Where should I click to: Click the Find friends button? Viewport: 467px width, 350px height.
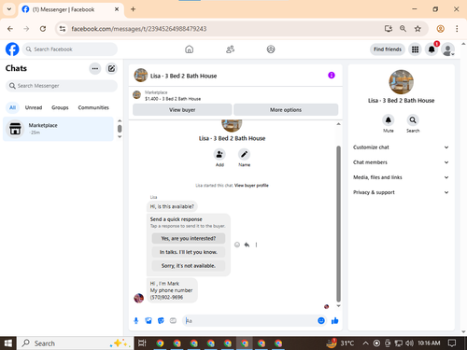[x=388, y=49]
